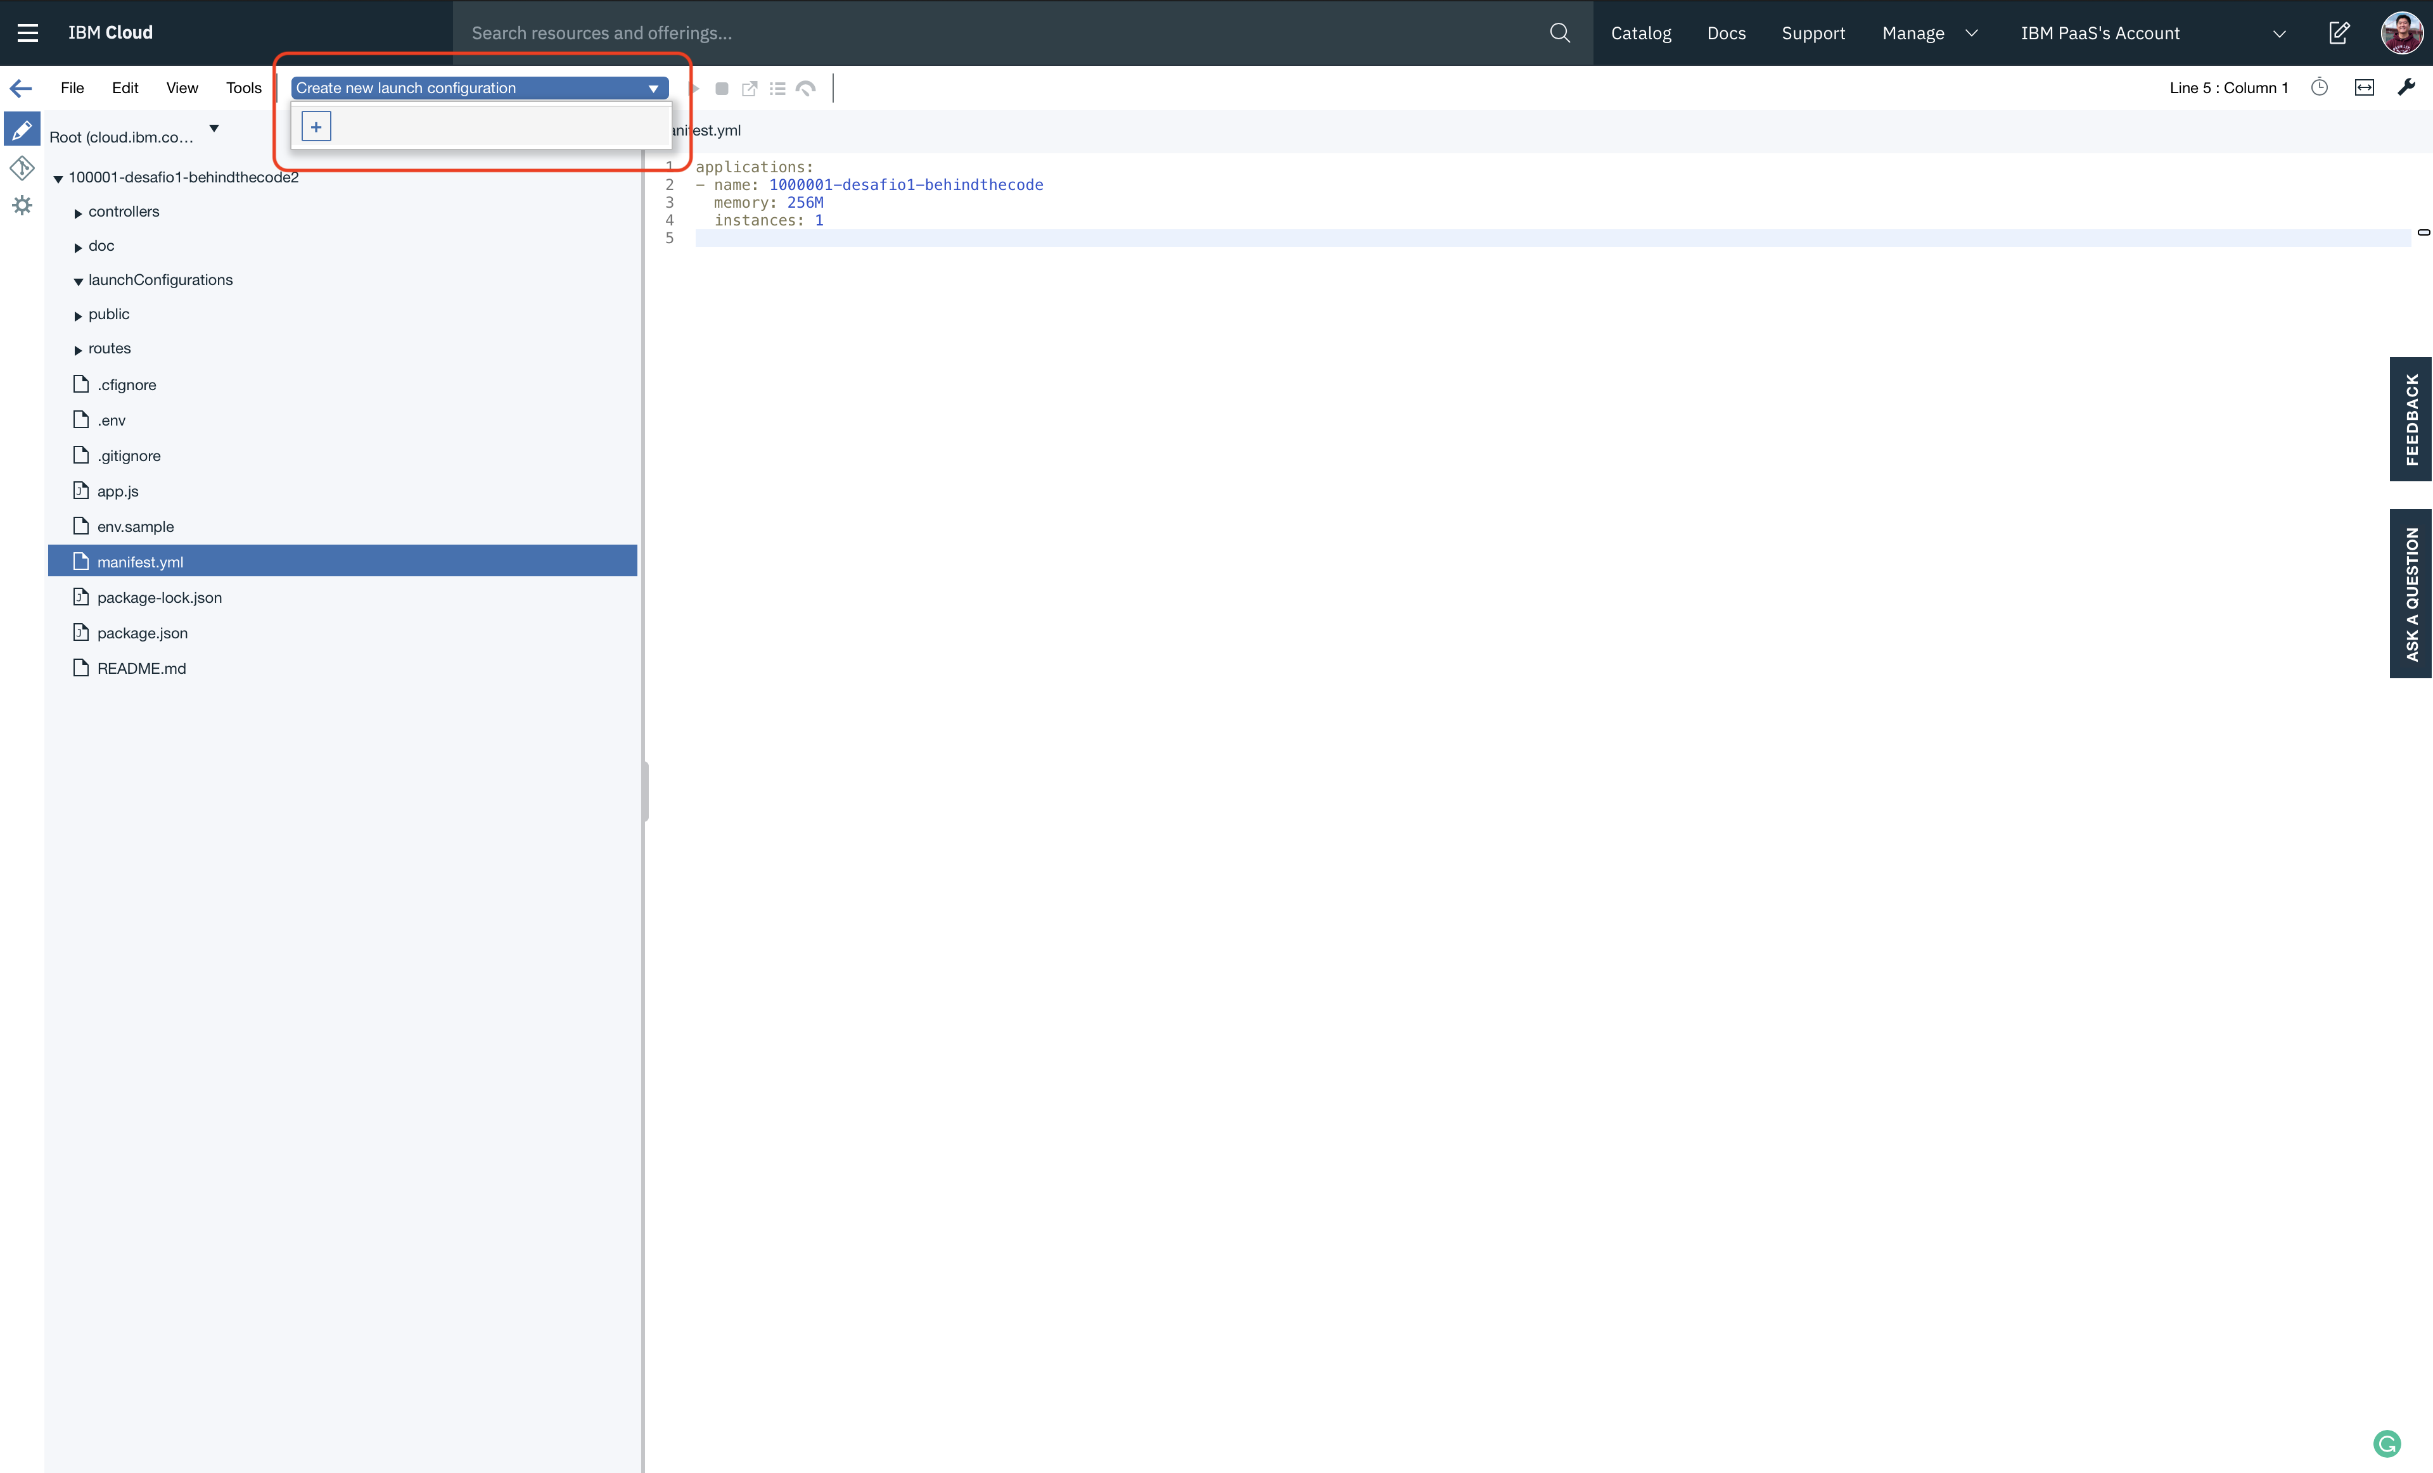
Task: Open the Git repository sidebar icon
Action: click(x=22, y=168)
